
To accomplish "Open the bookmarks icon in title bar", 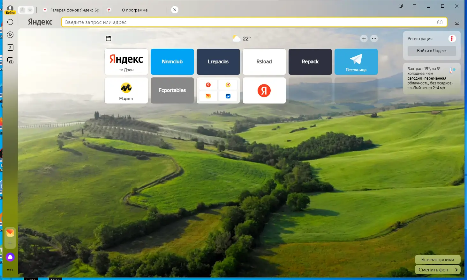I will click(401, 6).
